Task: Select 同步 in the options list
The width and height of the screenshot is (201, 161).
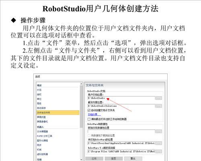Action: coord(39,145)
